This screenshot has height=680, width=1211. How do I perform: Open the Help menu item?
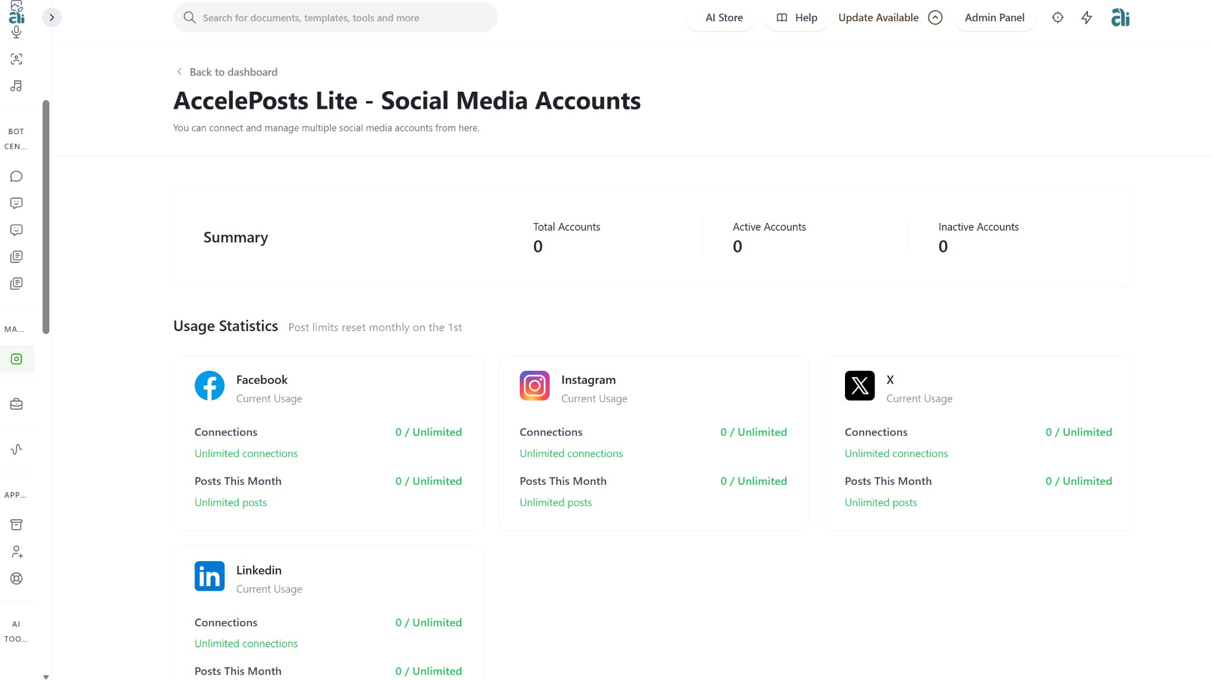(796, 18)
